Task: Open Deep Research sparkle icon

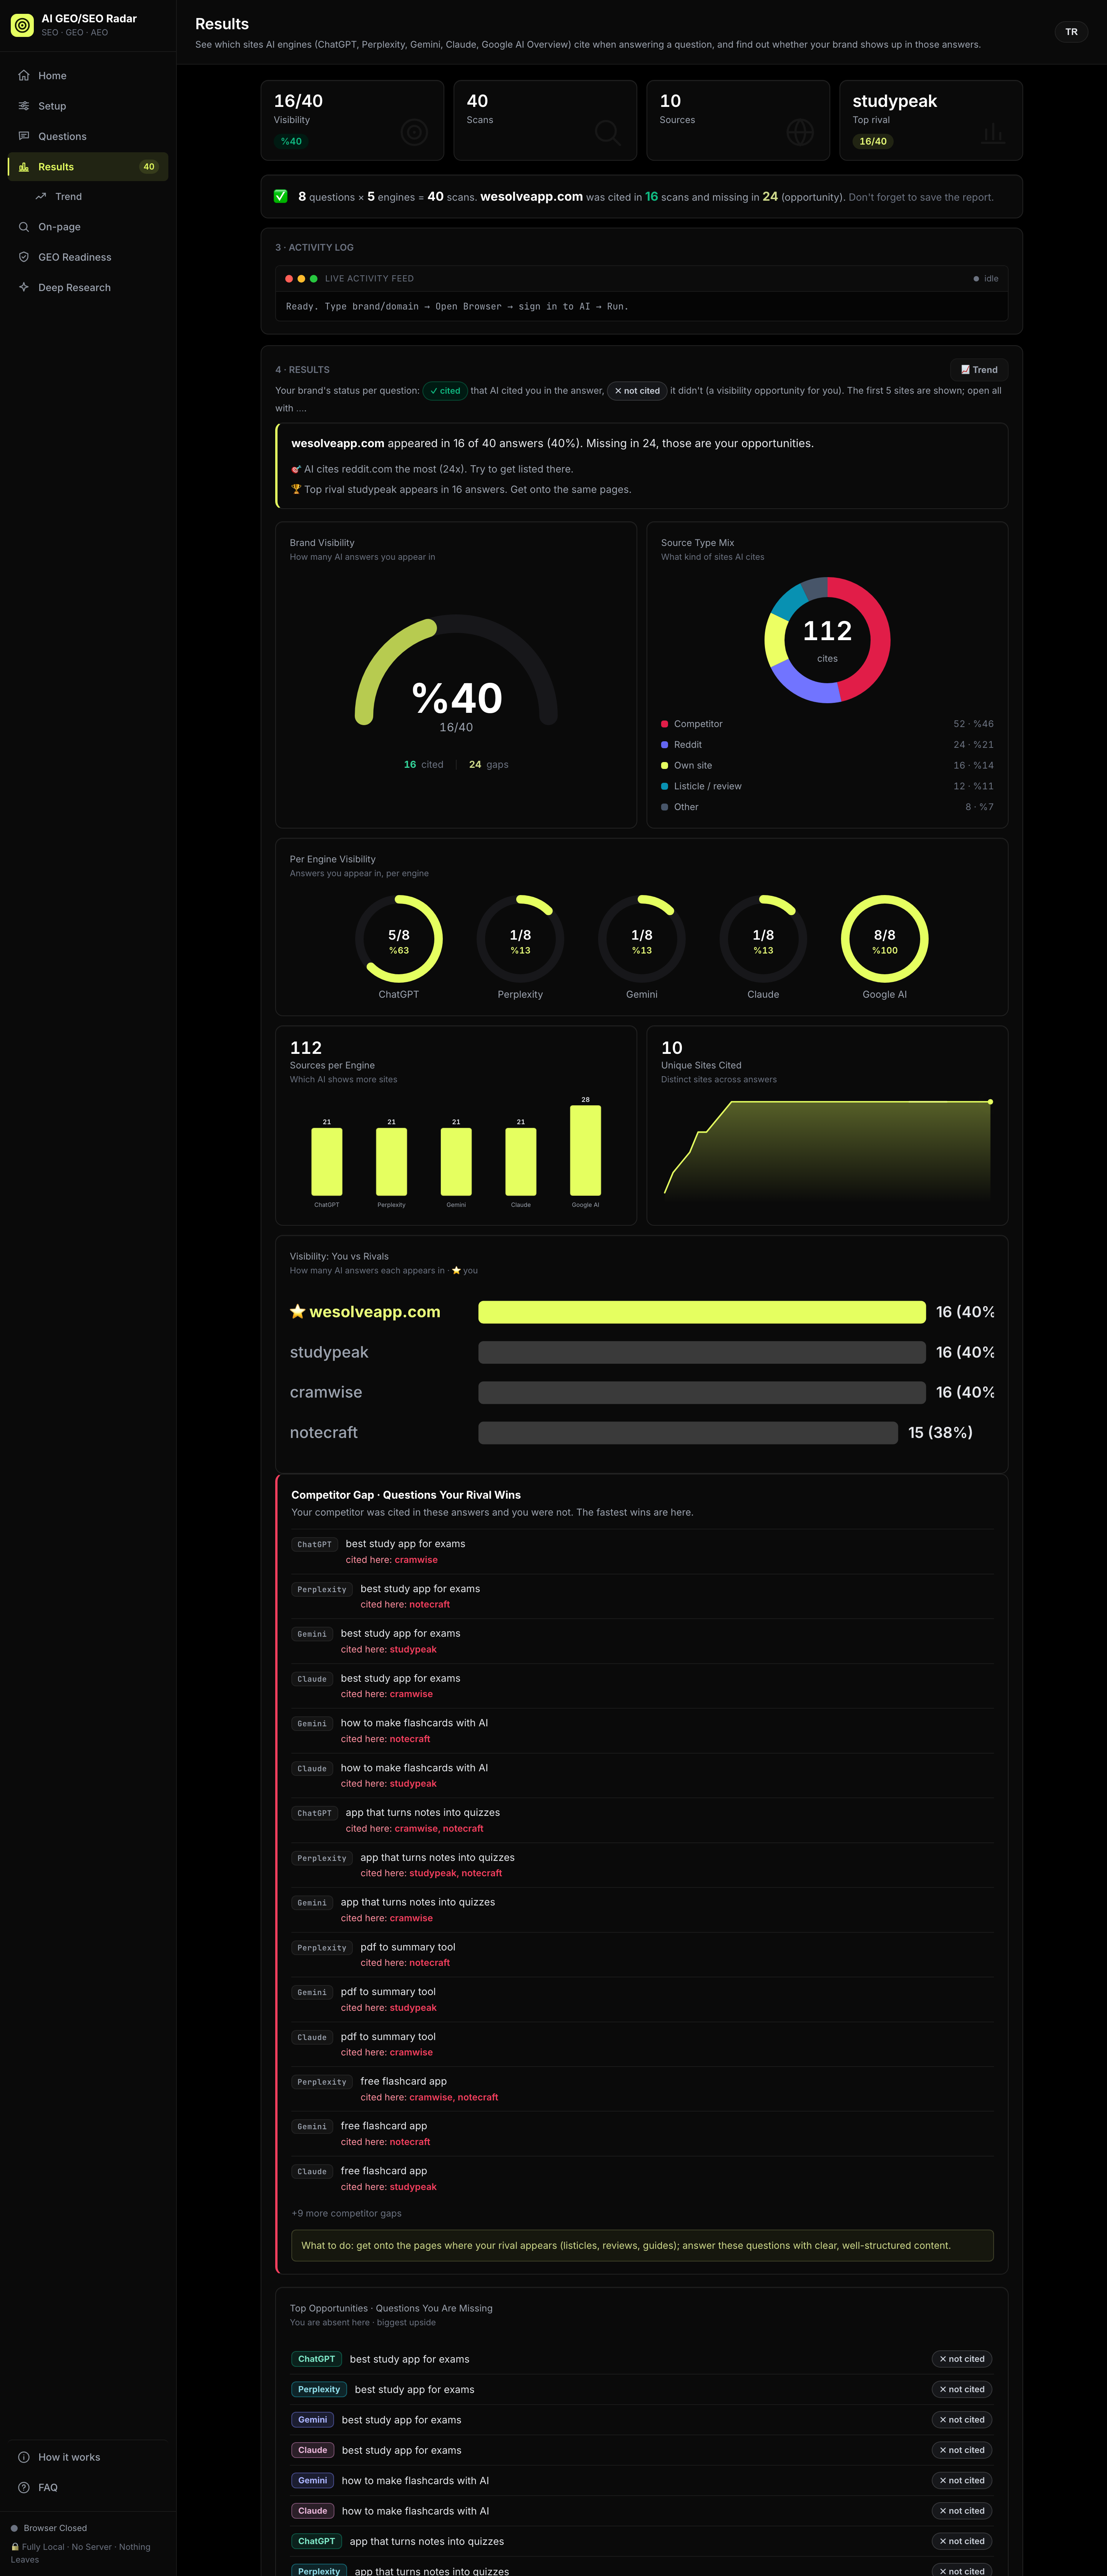Action: [24, 287]
